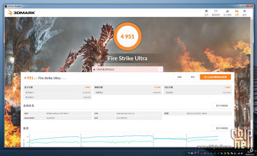Click the keyboard icon in the language bar
The height and width of the screenshot is (156, 257).
[192, 153]
